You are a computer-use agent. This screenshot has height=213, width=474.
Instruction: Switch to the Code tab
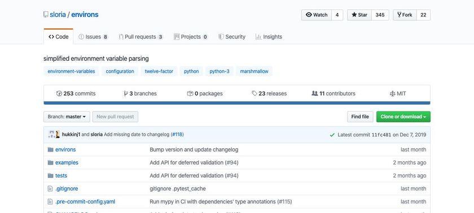click(58, 37)
